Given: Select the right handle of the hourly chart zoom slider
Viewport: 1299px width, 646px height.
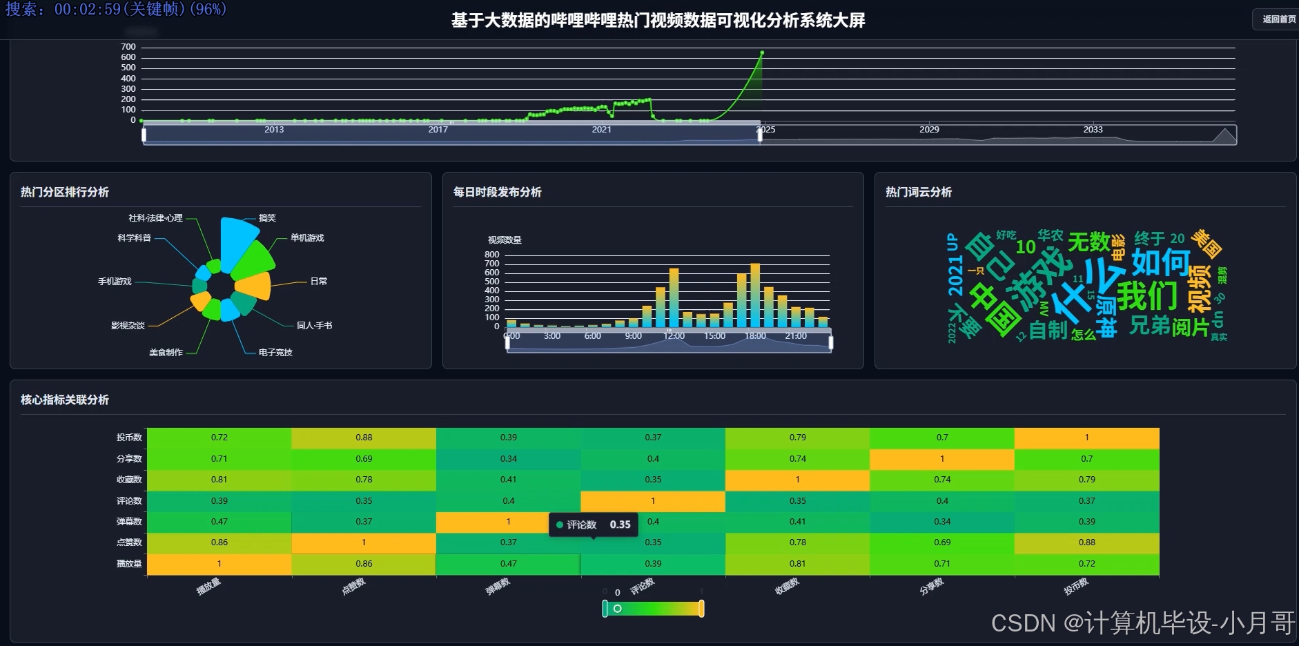Looking at the screenshot, I should 830,342.
